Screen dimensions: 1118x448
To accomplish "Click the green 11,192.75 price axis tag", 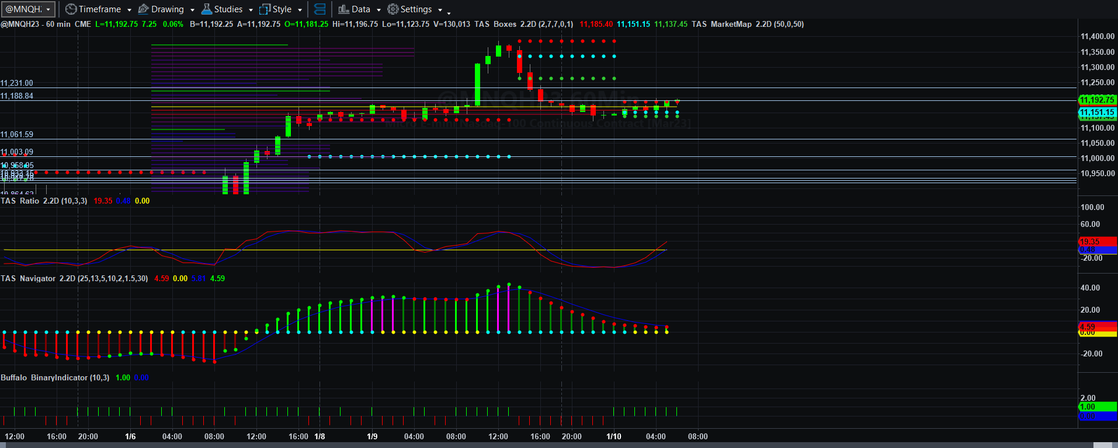I will 1098,100.
